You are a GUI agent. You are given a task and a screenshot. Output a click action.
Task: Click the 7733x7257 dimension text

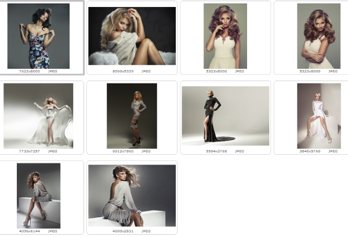[30, 151]
